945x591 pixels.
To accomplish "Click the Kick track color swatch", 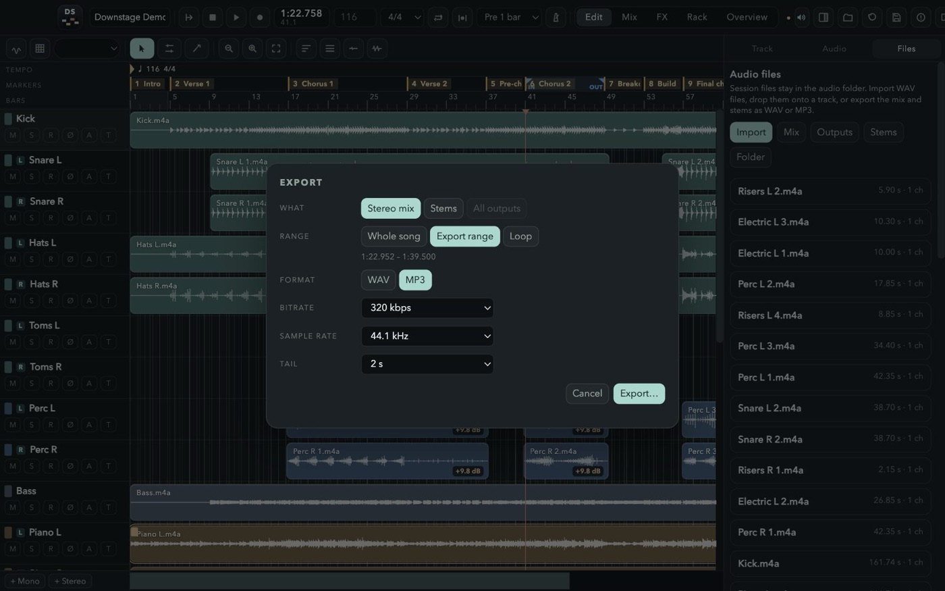I will pos(9,119).
